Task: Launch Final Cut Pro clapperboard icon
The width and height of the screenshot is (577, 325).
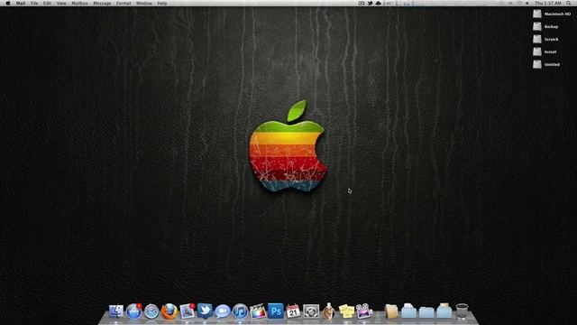Action: [258, 311]
